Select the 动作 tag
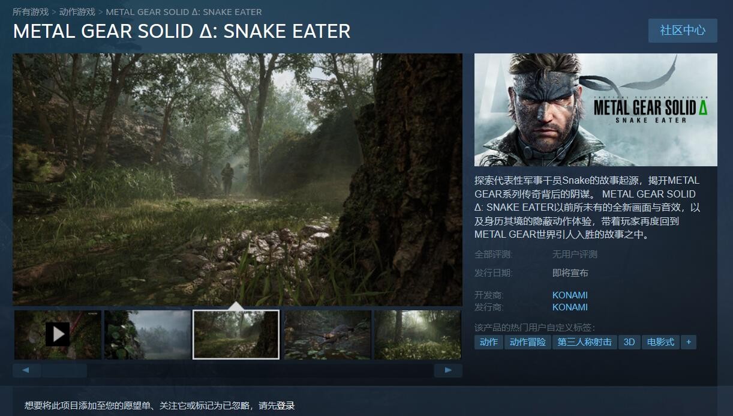 pos(489,342)
